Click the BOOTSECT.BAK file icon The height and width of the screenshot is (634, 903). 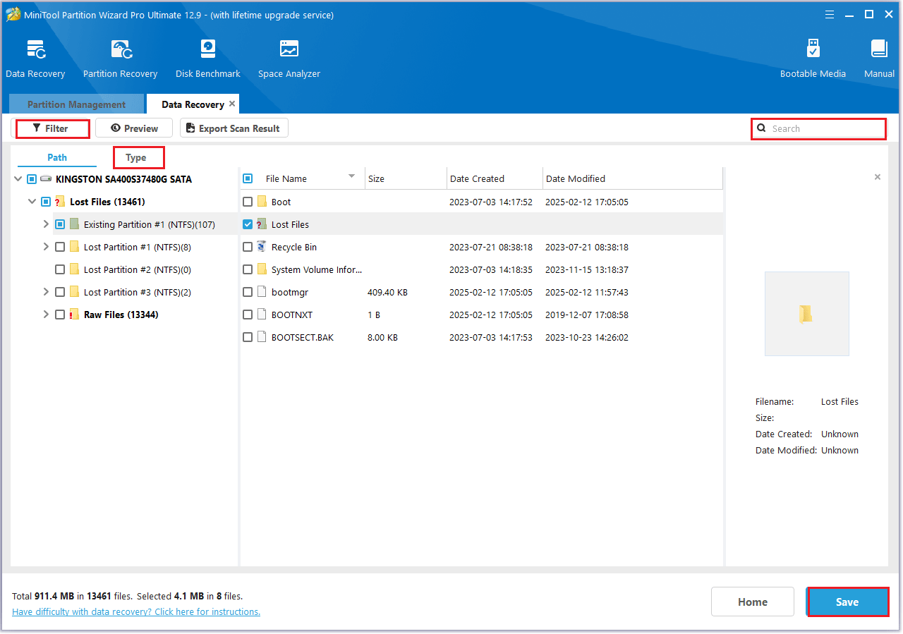262,337
